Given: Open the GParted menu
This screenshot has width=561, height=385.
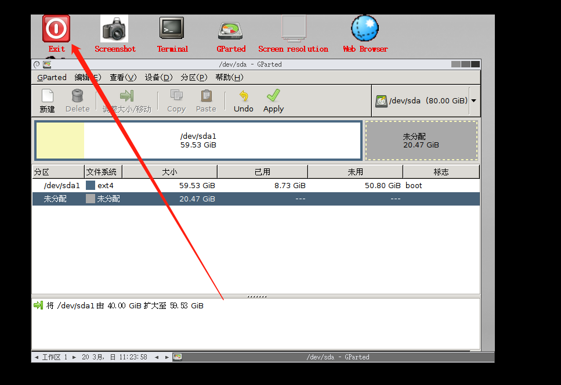Looking at the screenshot, I should point(52,77).
